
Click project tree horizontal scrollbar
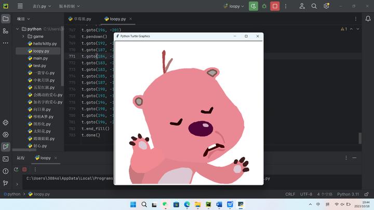[x=24, y=150]
